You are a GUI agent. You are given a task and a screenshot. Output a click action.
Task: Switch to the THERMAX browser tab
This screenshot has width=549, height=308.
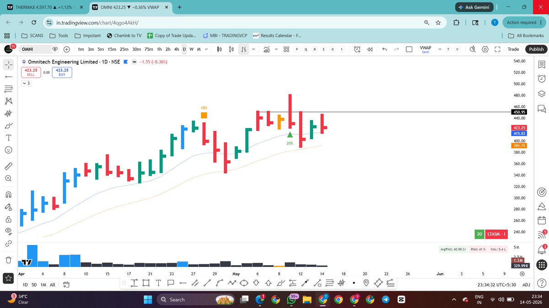coord(44,7)
